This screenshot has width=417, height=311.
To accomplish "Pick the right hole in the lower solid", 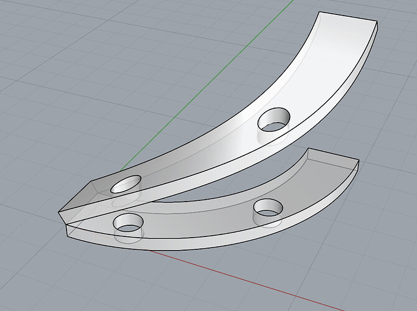I will [x=268, y=207].
